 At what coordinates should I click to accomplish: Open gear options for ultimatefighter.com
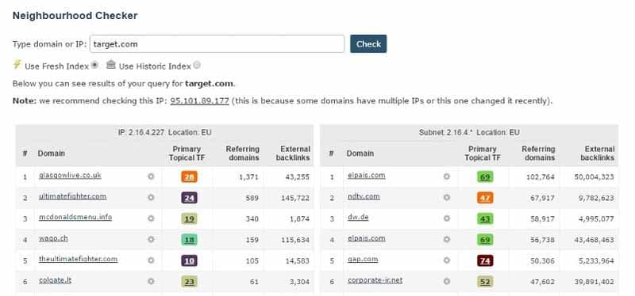(x=151, y=198)
